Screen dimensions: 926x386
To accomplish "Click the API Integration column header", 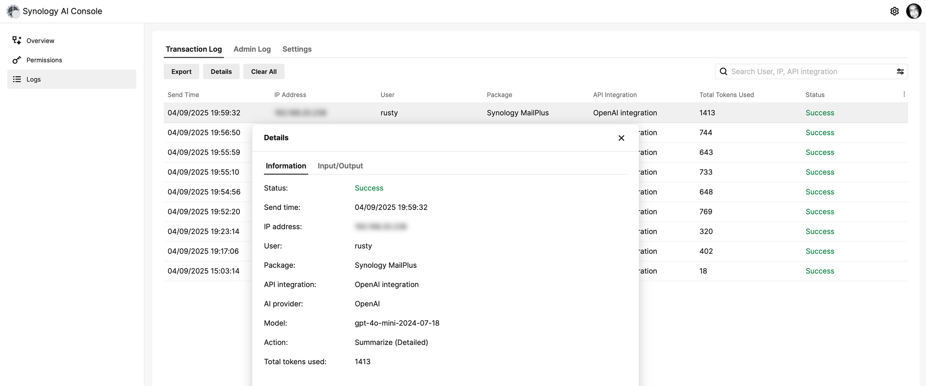I will tap(615, 95).
